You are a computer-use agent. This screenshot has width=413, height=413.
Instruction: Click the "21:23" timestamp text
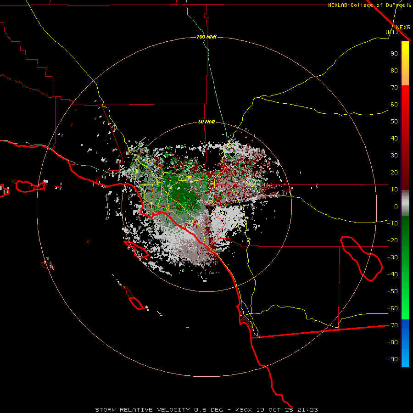[307, 410]
